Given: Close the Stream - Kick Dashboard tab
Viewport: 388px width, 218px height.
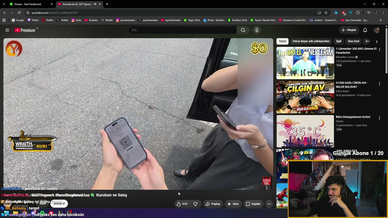Looking at the screenshot, I should [52, 4].
